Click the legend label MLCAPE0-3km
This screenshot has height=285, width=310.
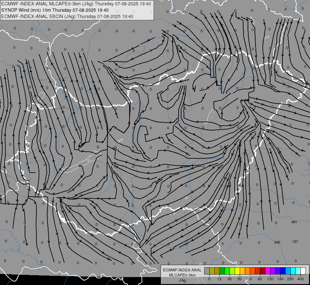182,275
